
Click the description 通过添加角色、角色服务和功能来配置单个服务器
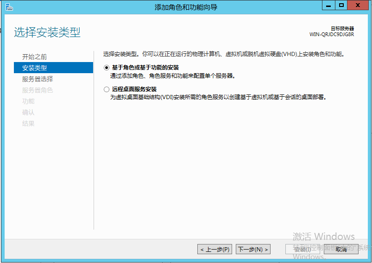[x=172, y=76]
